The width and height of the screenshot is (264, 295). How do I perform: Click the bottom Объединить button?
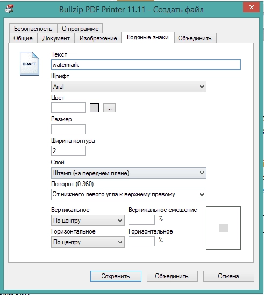pos(172,276)
